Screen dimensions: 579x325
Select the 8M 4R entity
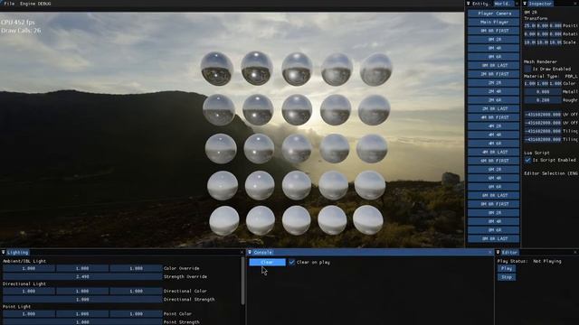[x=494, y=221]
